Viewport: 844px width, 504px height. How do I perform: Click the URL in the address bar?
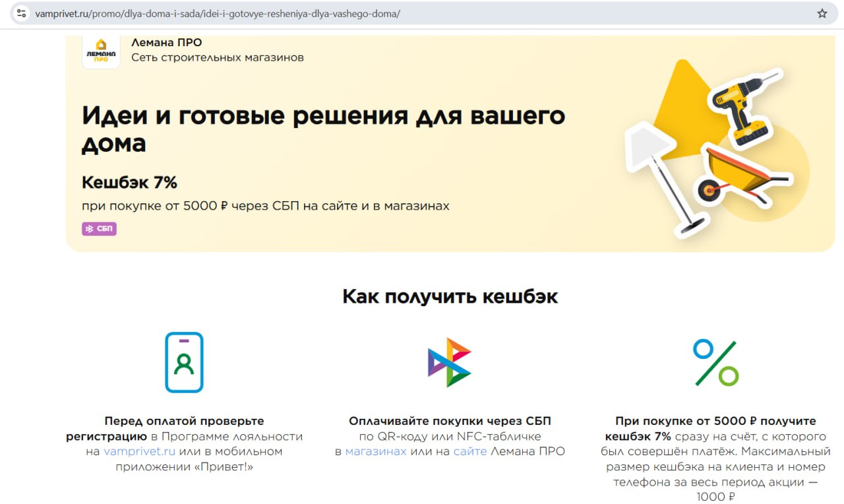218,13
